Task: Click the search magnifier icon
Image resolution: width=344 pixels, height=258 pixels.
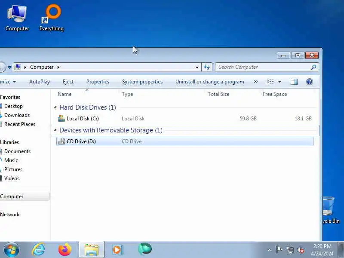Action: 314,67
